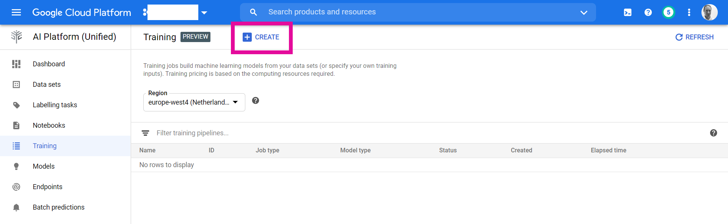Click the filter list icon
The image size is (728, 224).
145,133
